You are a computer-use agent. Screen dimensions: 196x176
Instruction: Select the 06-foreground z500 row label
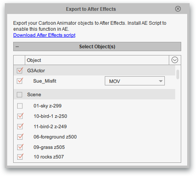pyautogui.click(x=55, y=137)
